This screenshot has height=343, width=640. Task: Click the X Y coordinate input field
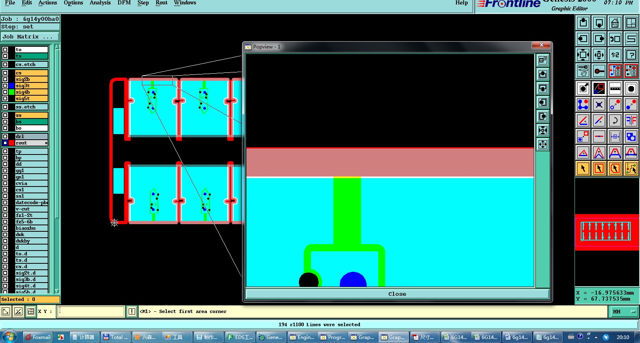pyautogui.click(x=91, y=311)
